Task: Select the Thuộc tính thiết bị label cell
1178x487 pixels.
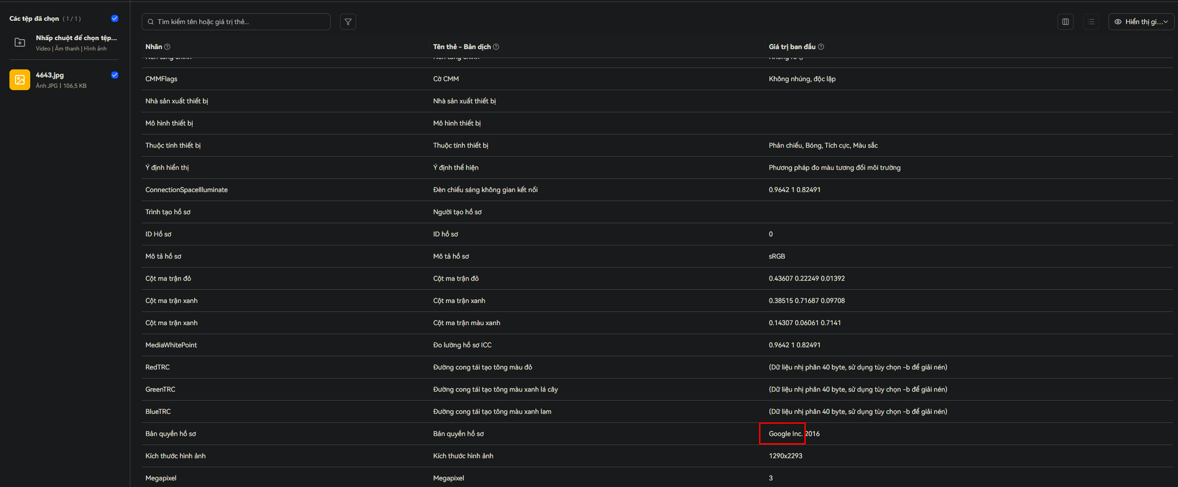Action: click(x=173, y=145)
